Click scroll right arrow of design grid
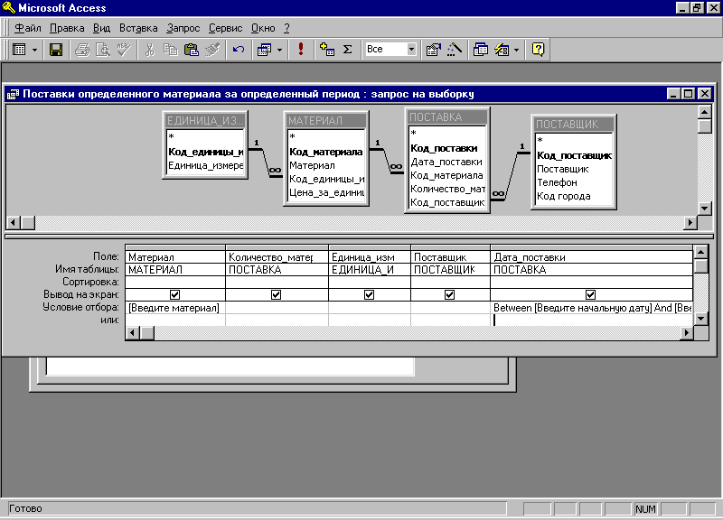Viewport: 723px width, 520px height. [687, 332]
